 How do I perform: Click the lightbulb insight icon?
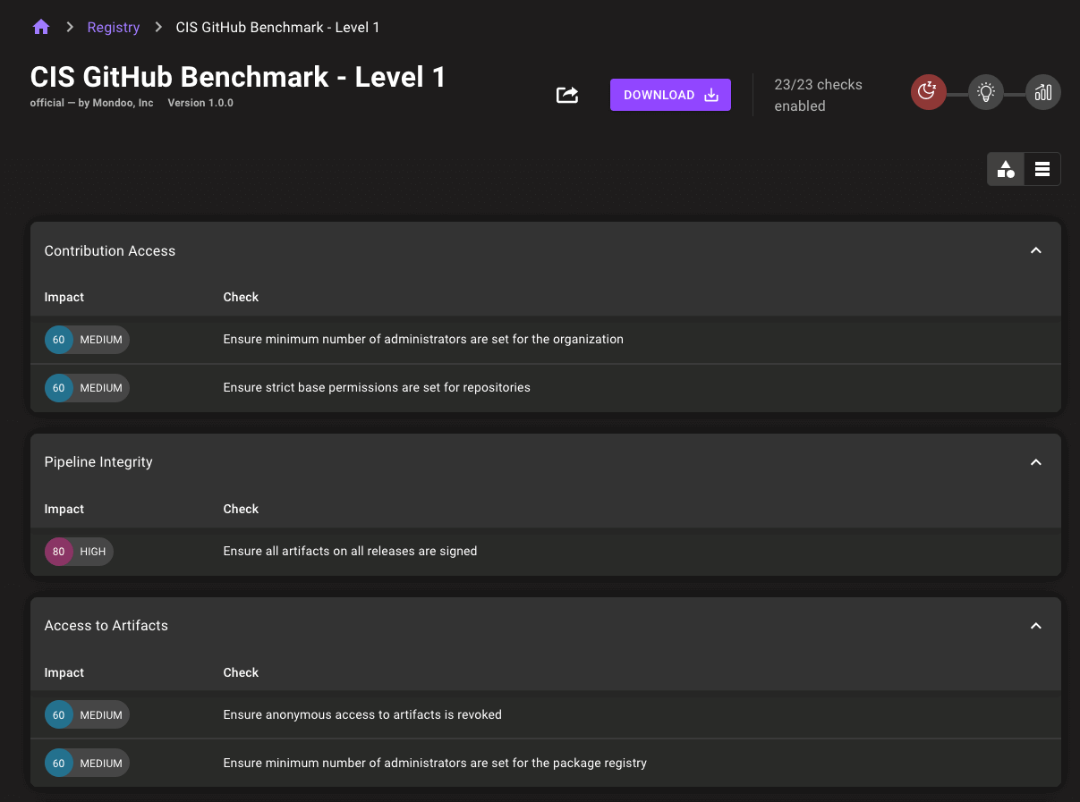pos(985,91)
